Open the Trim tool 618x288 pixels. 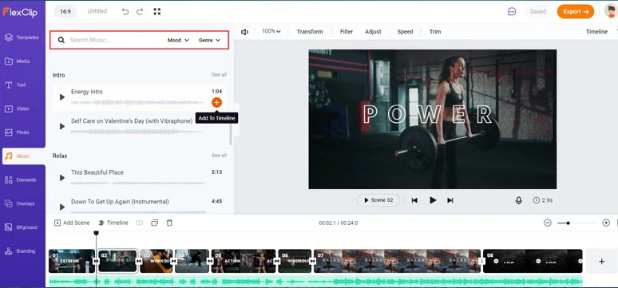click(435, 32)
